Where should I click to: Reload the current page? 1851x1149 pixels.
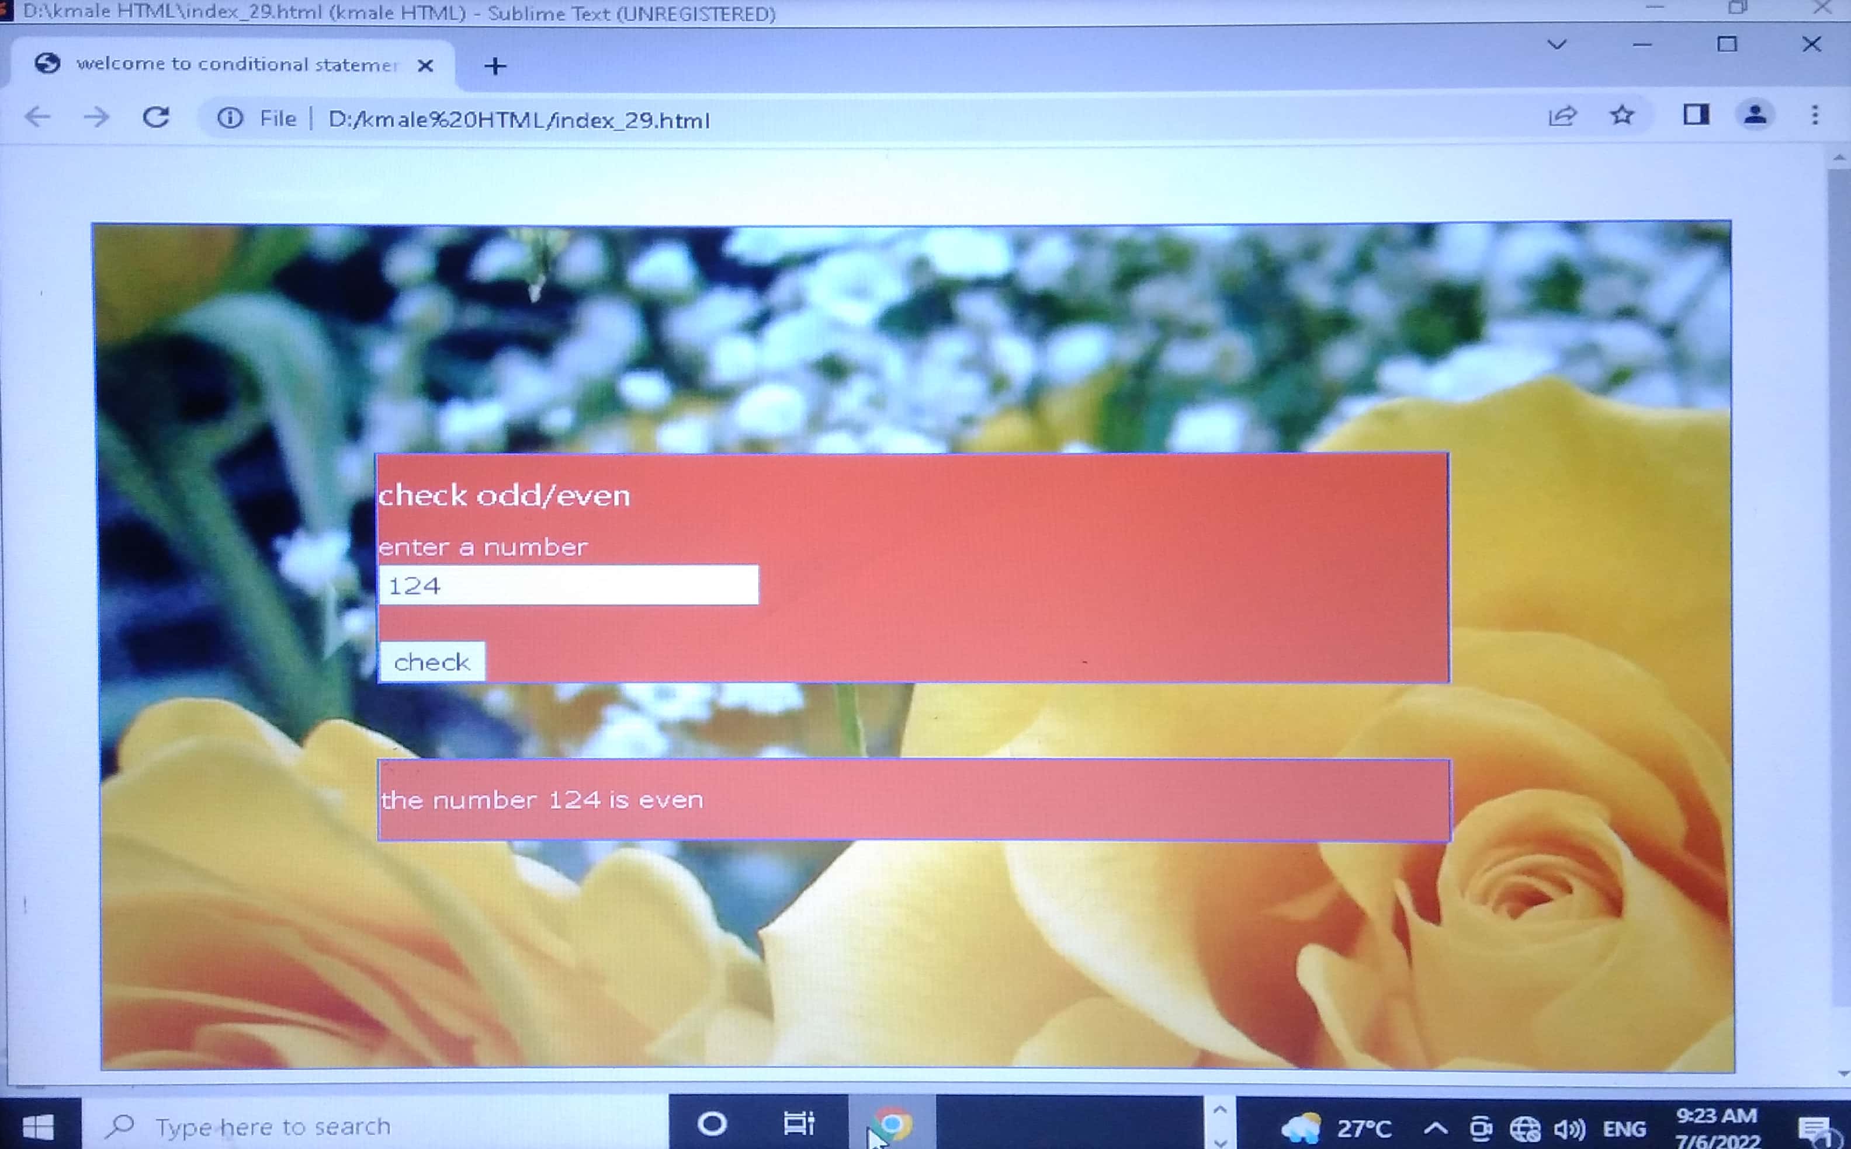[x=157, y=117]
